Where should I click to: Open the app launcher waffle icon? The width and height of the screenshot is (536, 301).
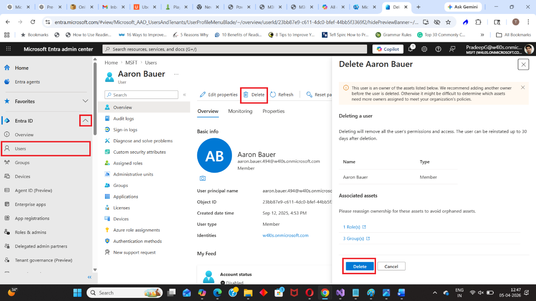[9, 49]
